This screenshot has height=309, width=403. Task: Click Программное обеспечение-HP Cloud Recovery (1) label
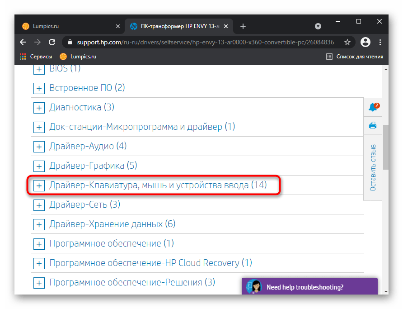150,263
